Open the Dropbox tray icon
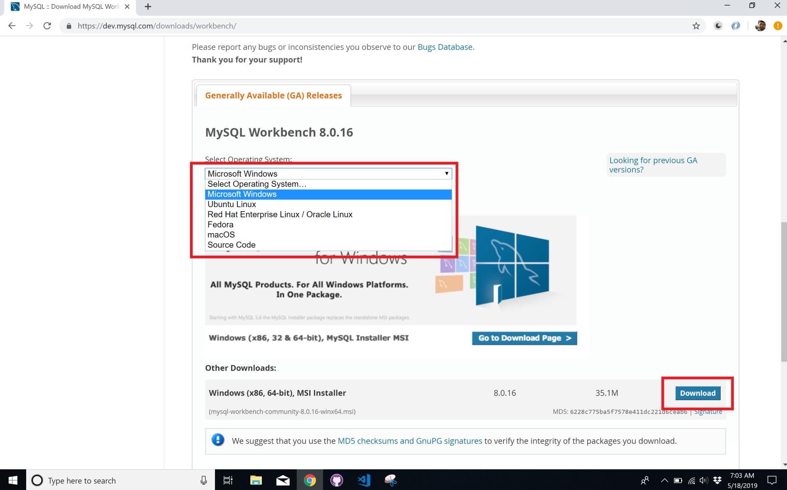787x490 pixels. pos(717,480)
